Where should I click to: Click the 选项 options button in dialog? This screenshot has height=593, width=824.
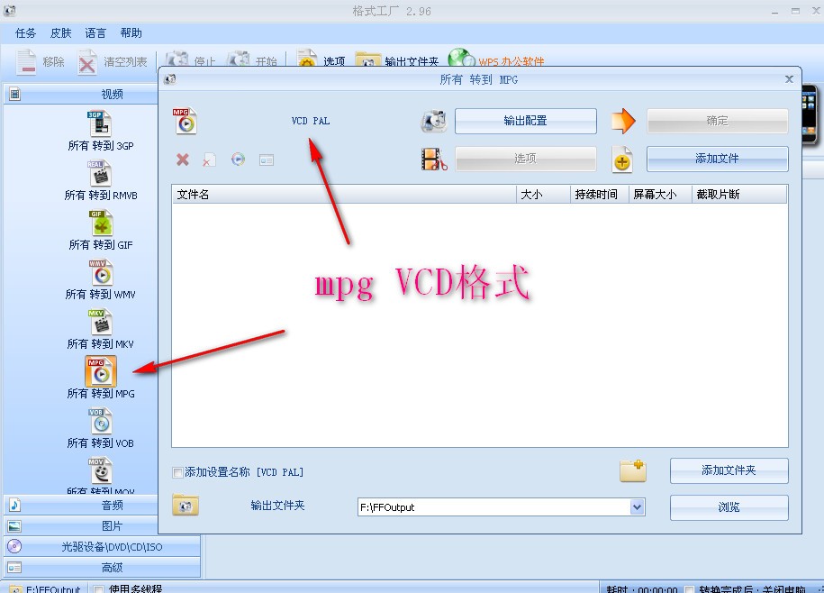526,159
